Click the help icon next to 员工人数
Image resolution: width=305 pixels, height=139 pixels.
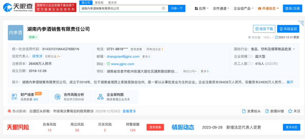coord(249,64)
